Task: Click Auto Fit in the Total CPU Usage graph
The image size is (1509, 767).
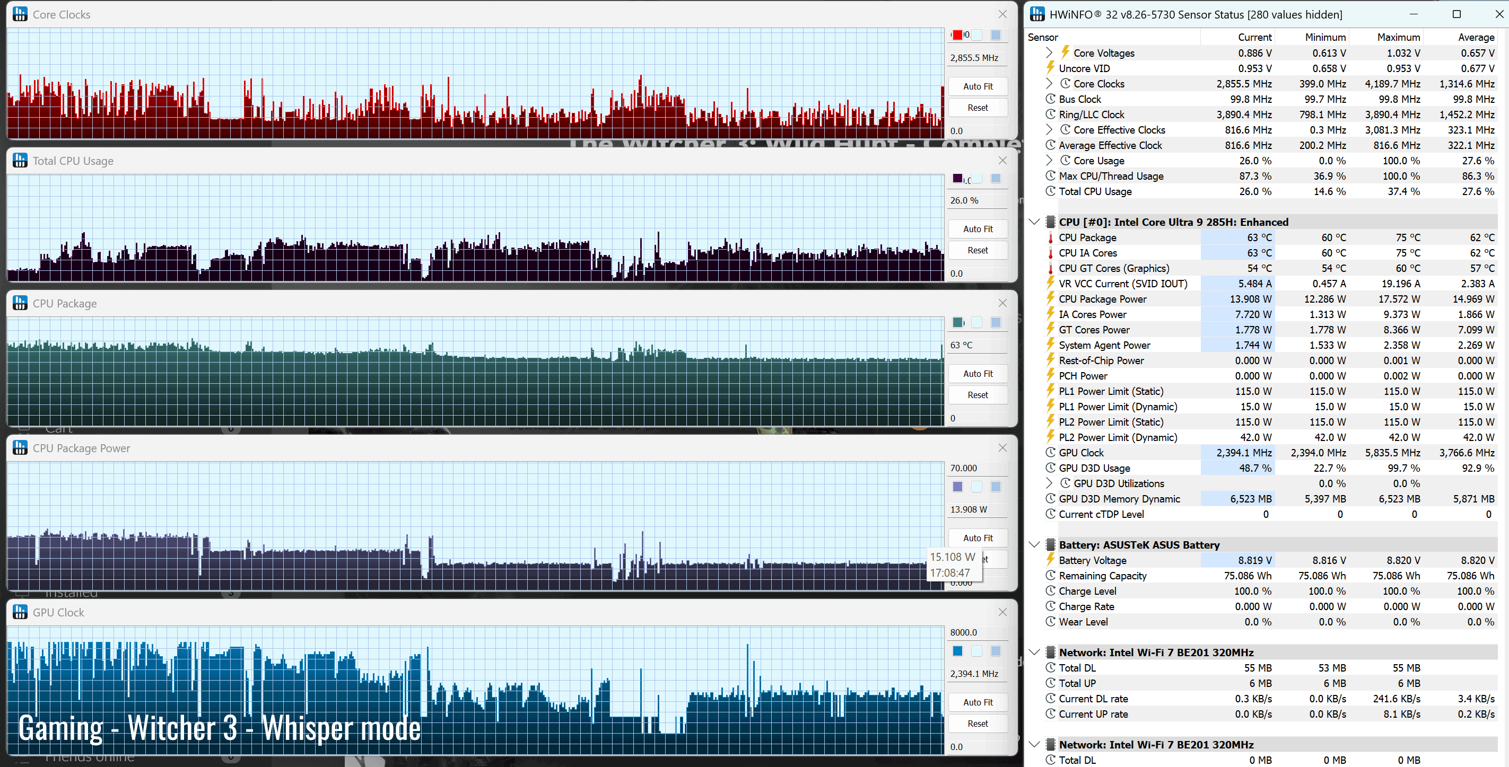Action: click(978, 229)
